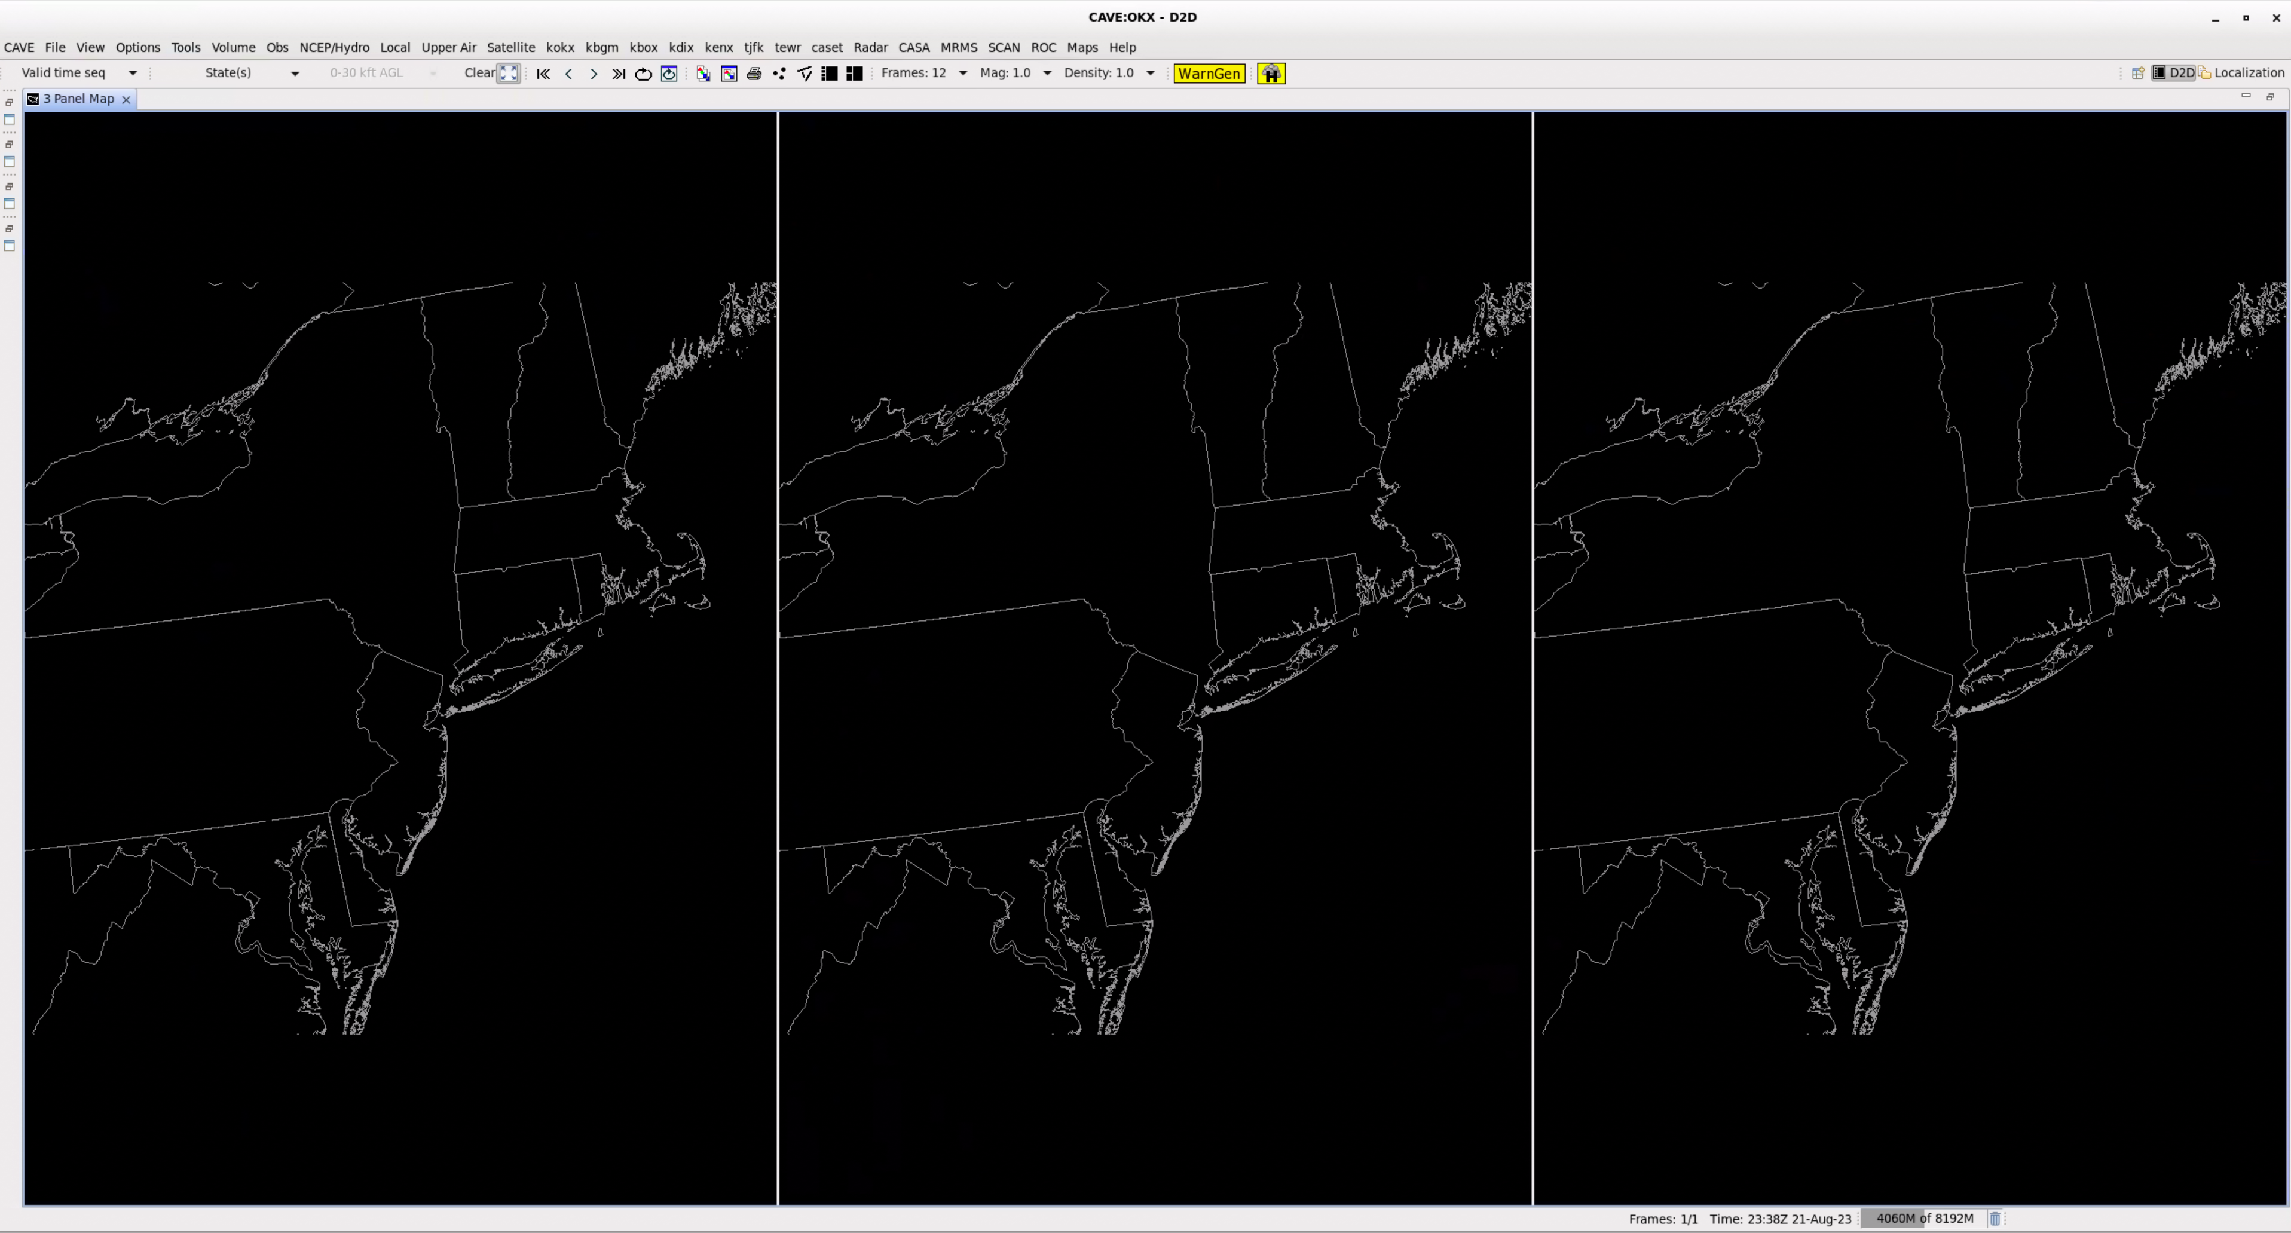Screen dimensions: 2291x1233
Task: Maximize the editor area via small restore icon
Action: point(2269,96)
